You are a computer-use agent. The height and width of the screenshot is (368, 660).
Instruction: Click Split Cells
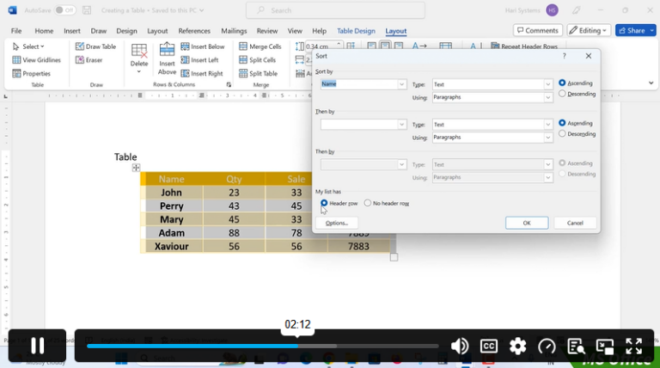[257, 60]
